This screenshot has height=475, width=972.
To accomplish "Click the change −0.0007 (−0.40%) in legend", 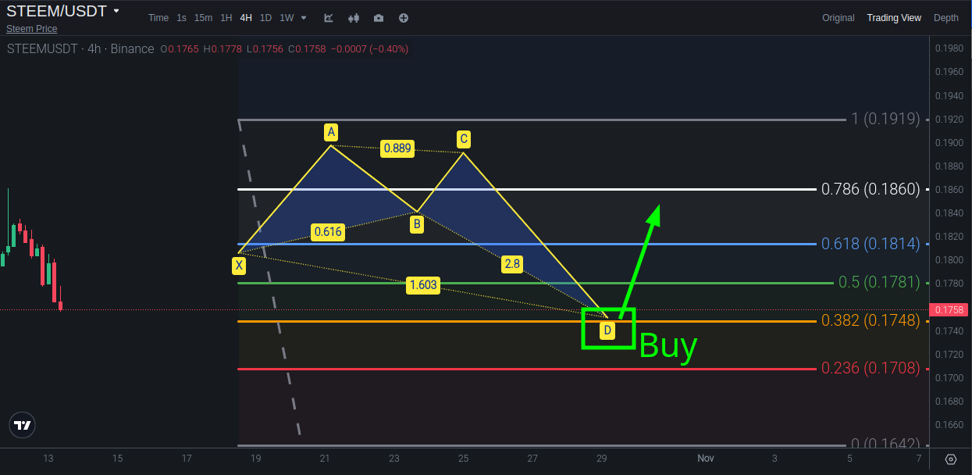I will [369, 48].
